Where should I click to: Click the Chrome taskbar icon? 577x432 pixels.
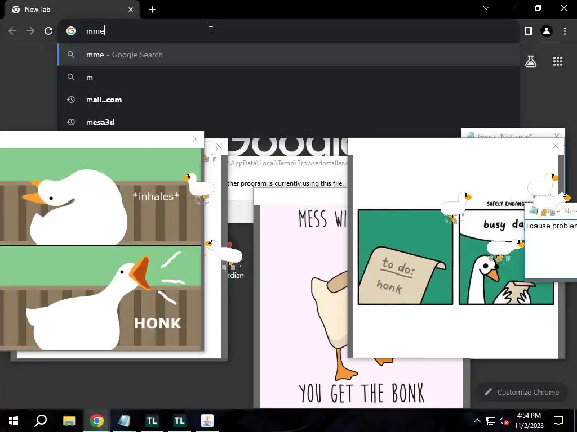(96, 421)
